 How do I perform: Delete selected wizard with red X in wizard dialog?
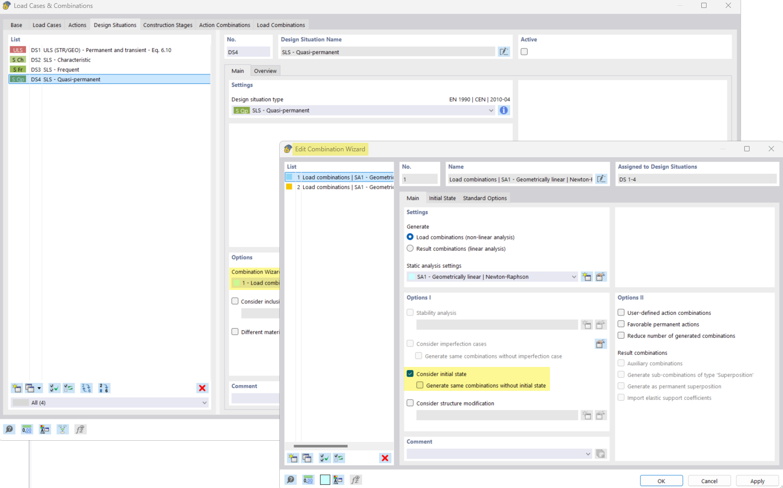[x=385, y=458]
